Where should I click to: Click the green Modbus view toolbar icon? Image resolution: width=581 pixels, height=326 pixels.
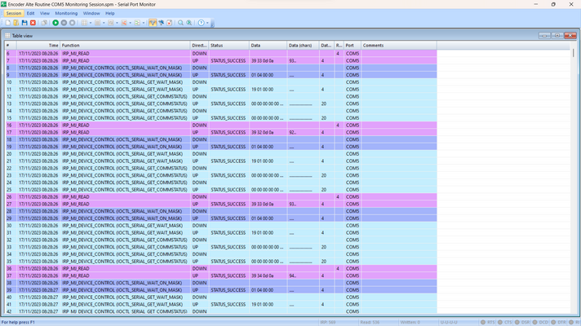point(137,23)
